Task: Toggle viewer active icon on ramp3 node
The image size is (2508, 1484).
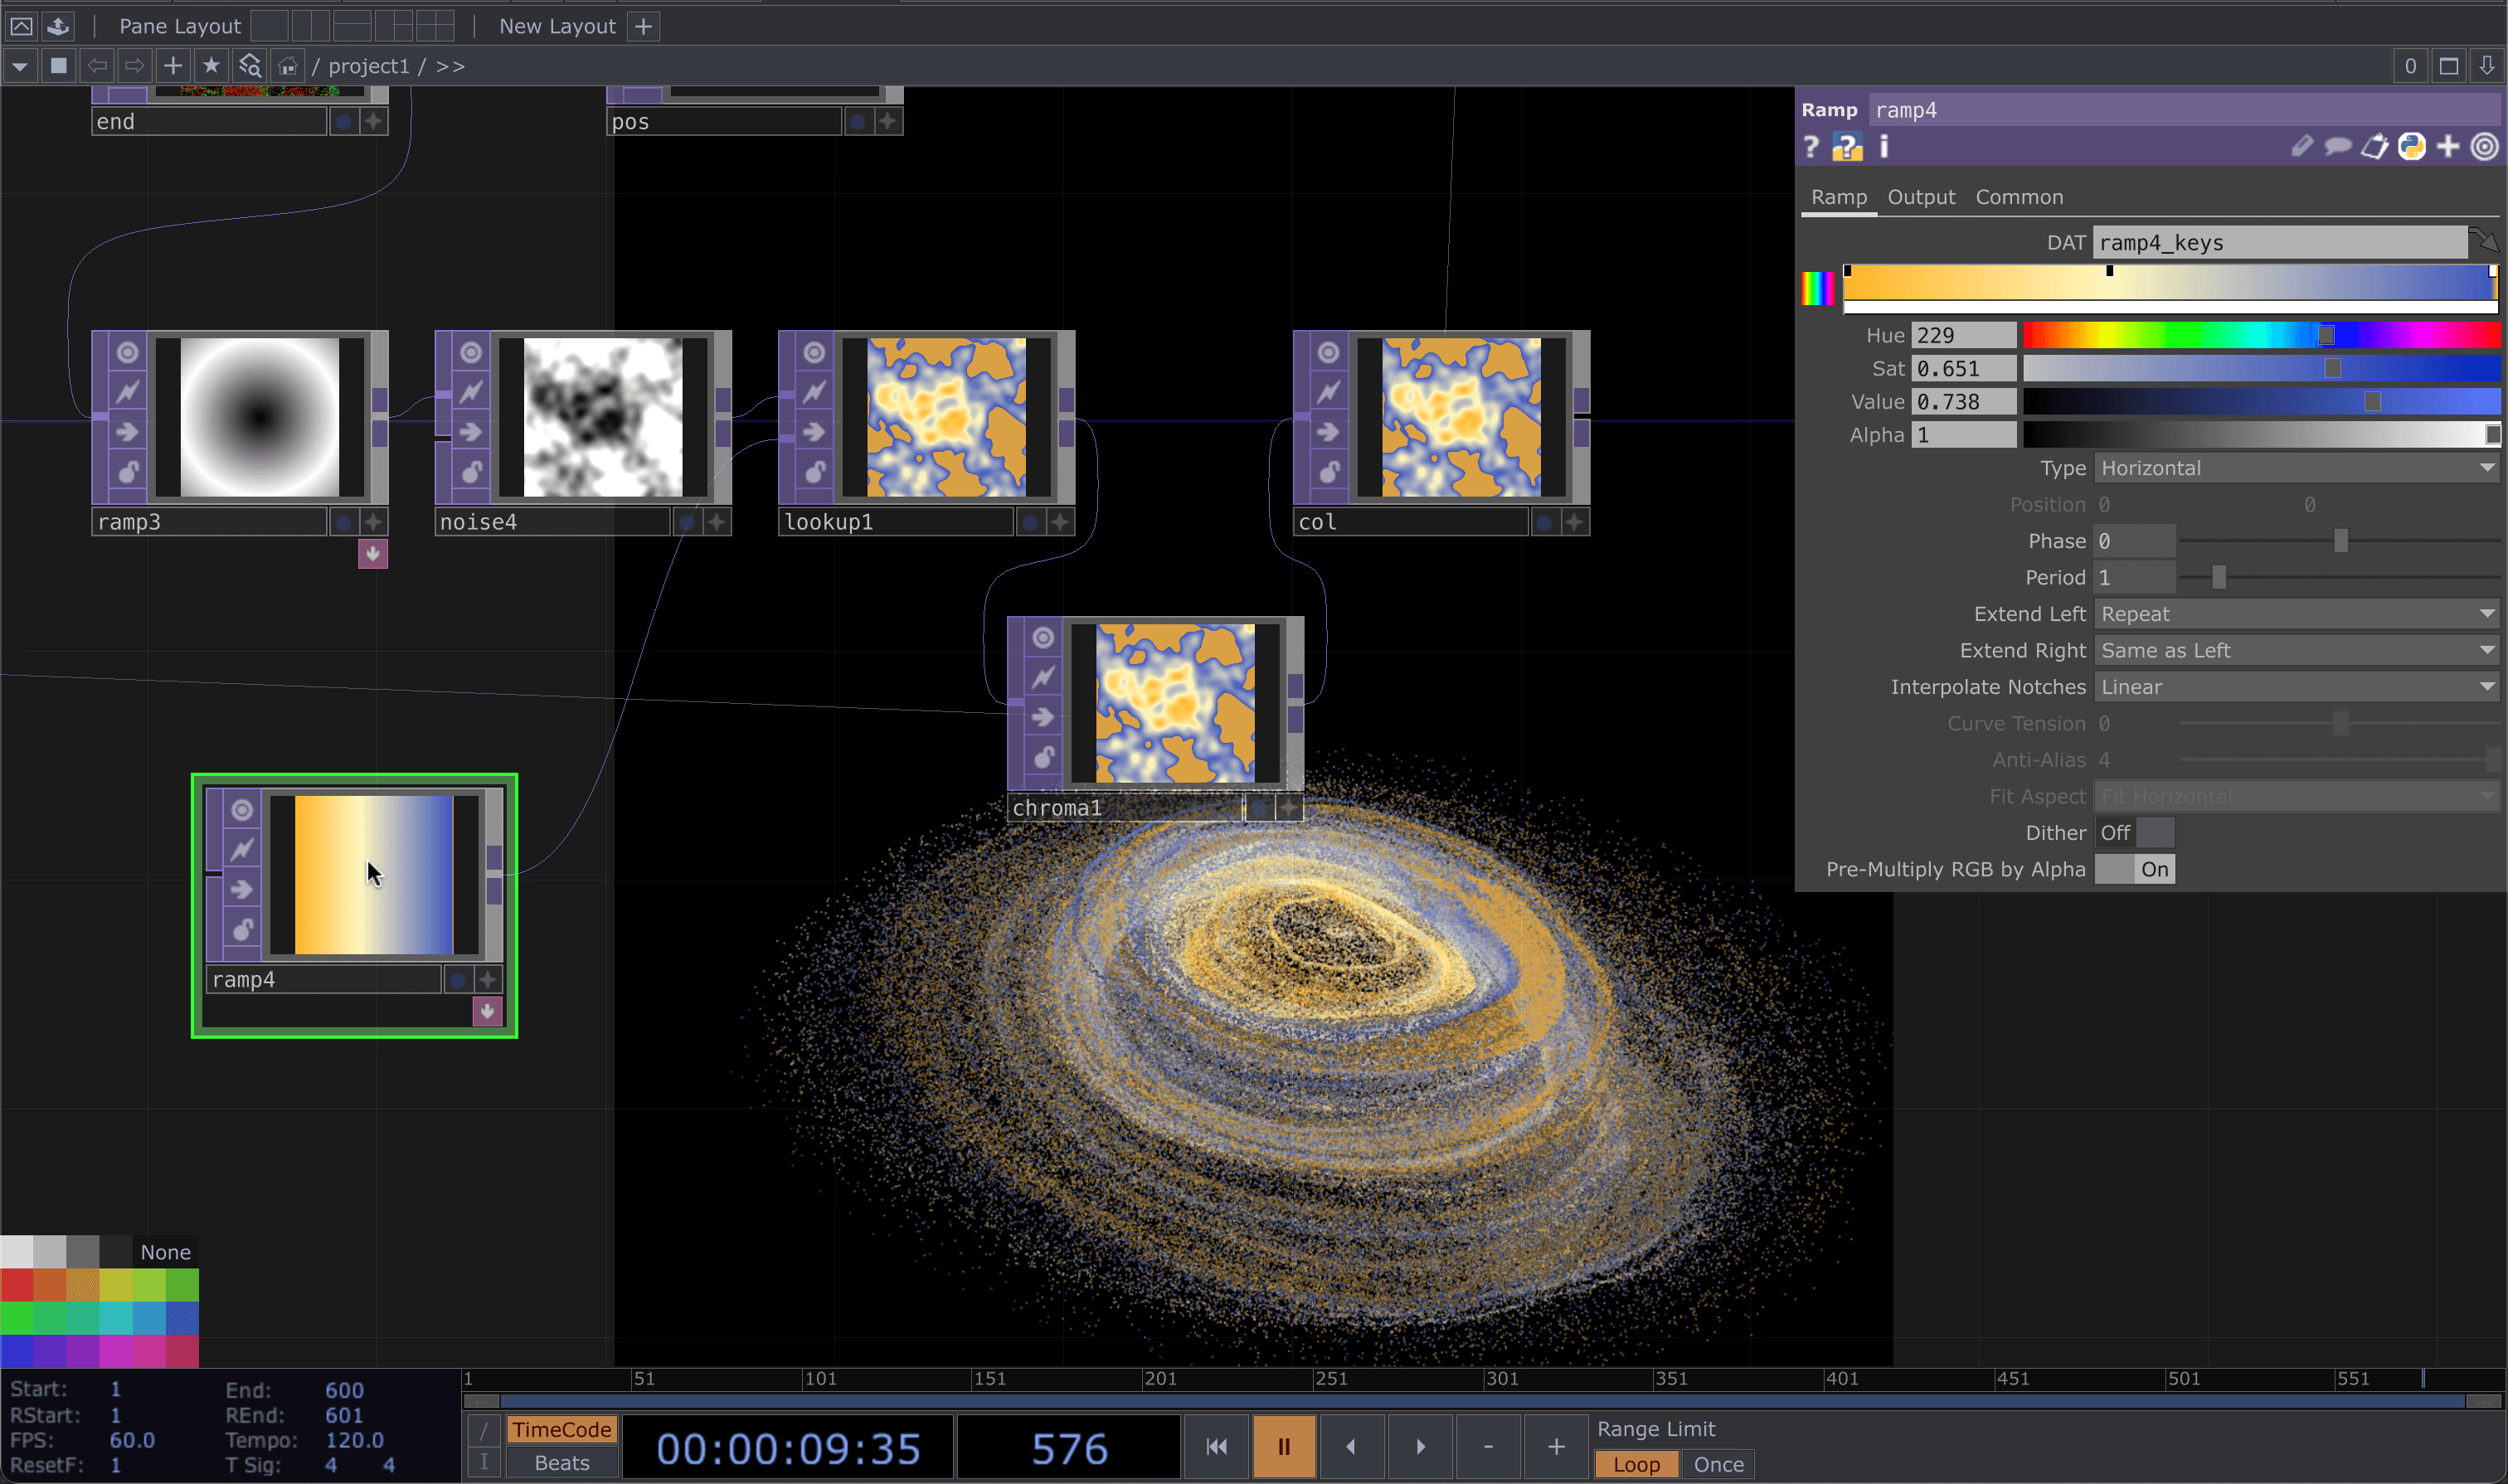Action: pos(127,352)
